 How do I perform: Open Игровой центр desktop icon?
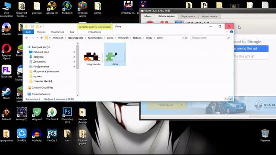point(82,9)
